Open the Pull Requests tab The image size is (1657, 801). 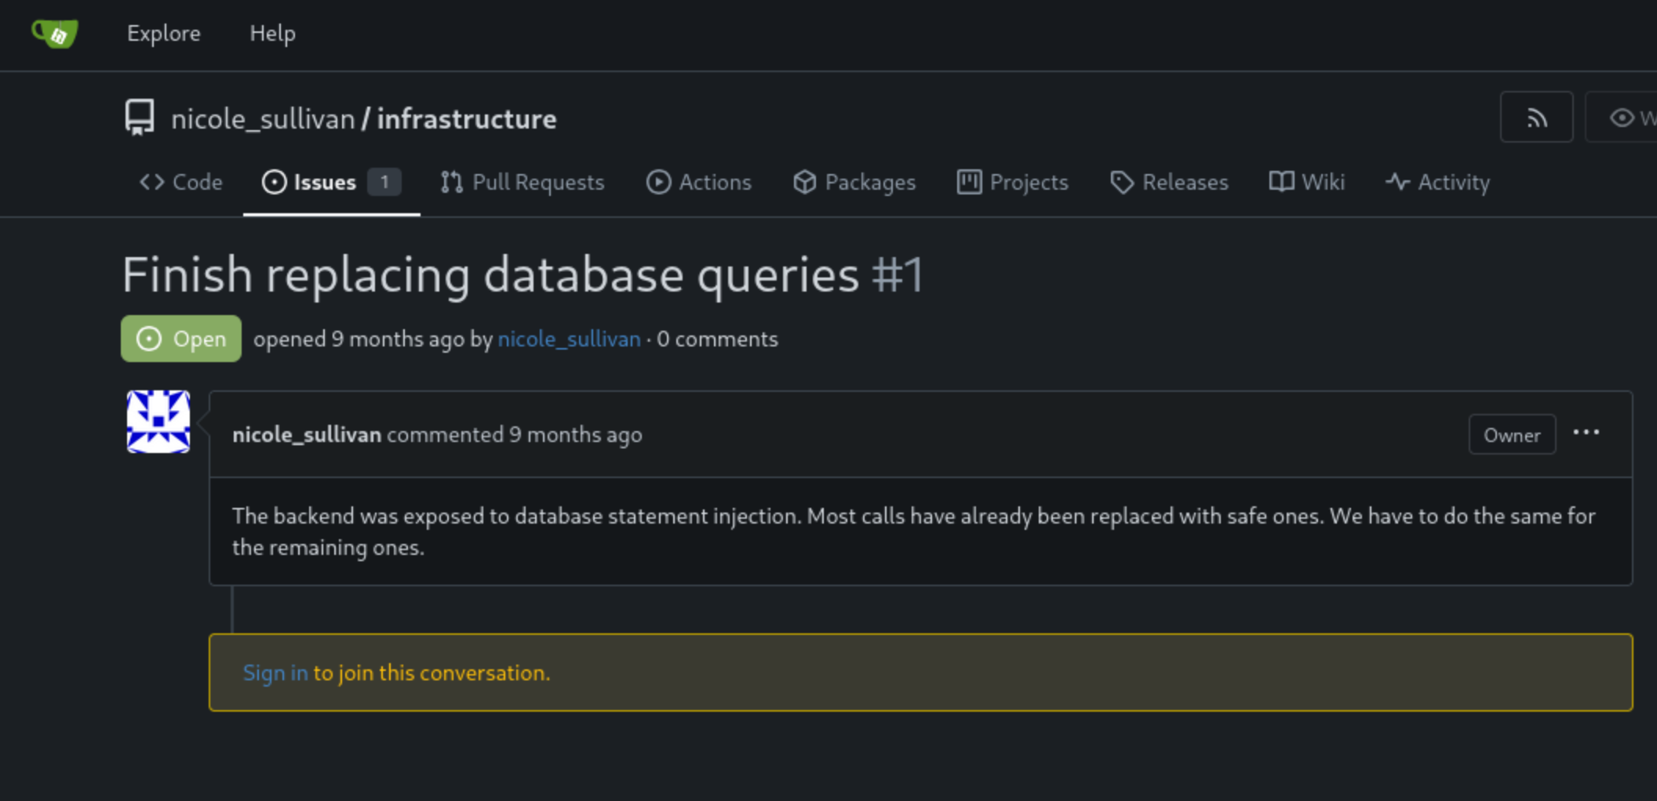tap(523, 183)
